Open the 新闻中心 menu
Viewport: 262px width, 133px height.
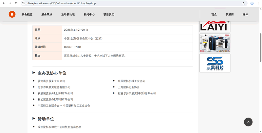point(89,14)
